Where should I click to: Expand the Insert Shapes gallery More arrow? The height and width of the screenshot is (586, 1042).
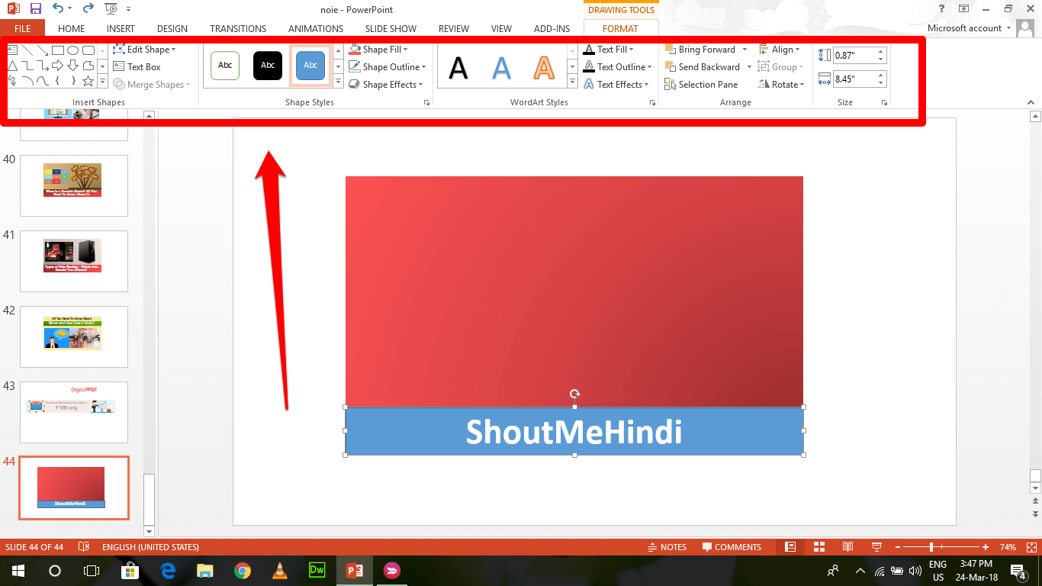pos(103,82)
